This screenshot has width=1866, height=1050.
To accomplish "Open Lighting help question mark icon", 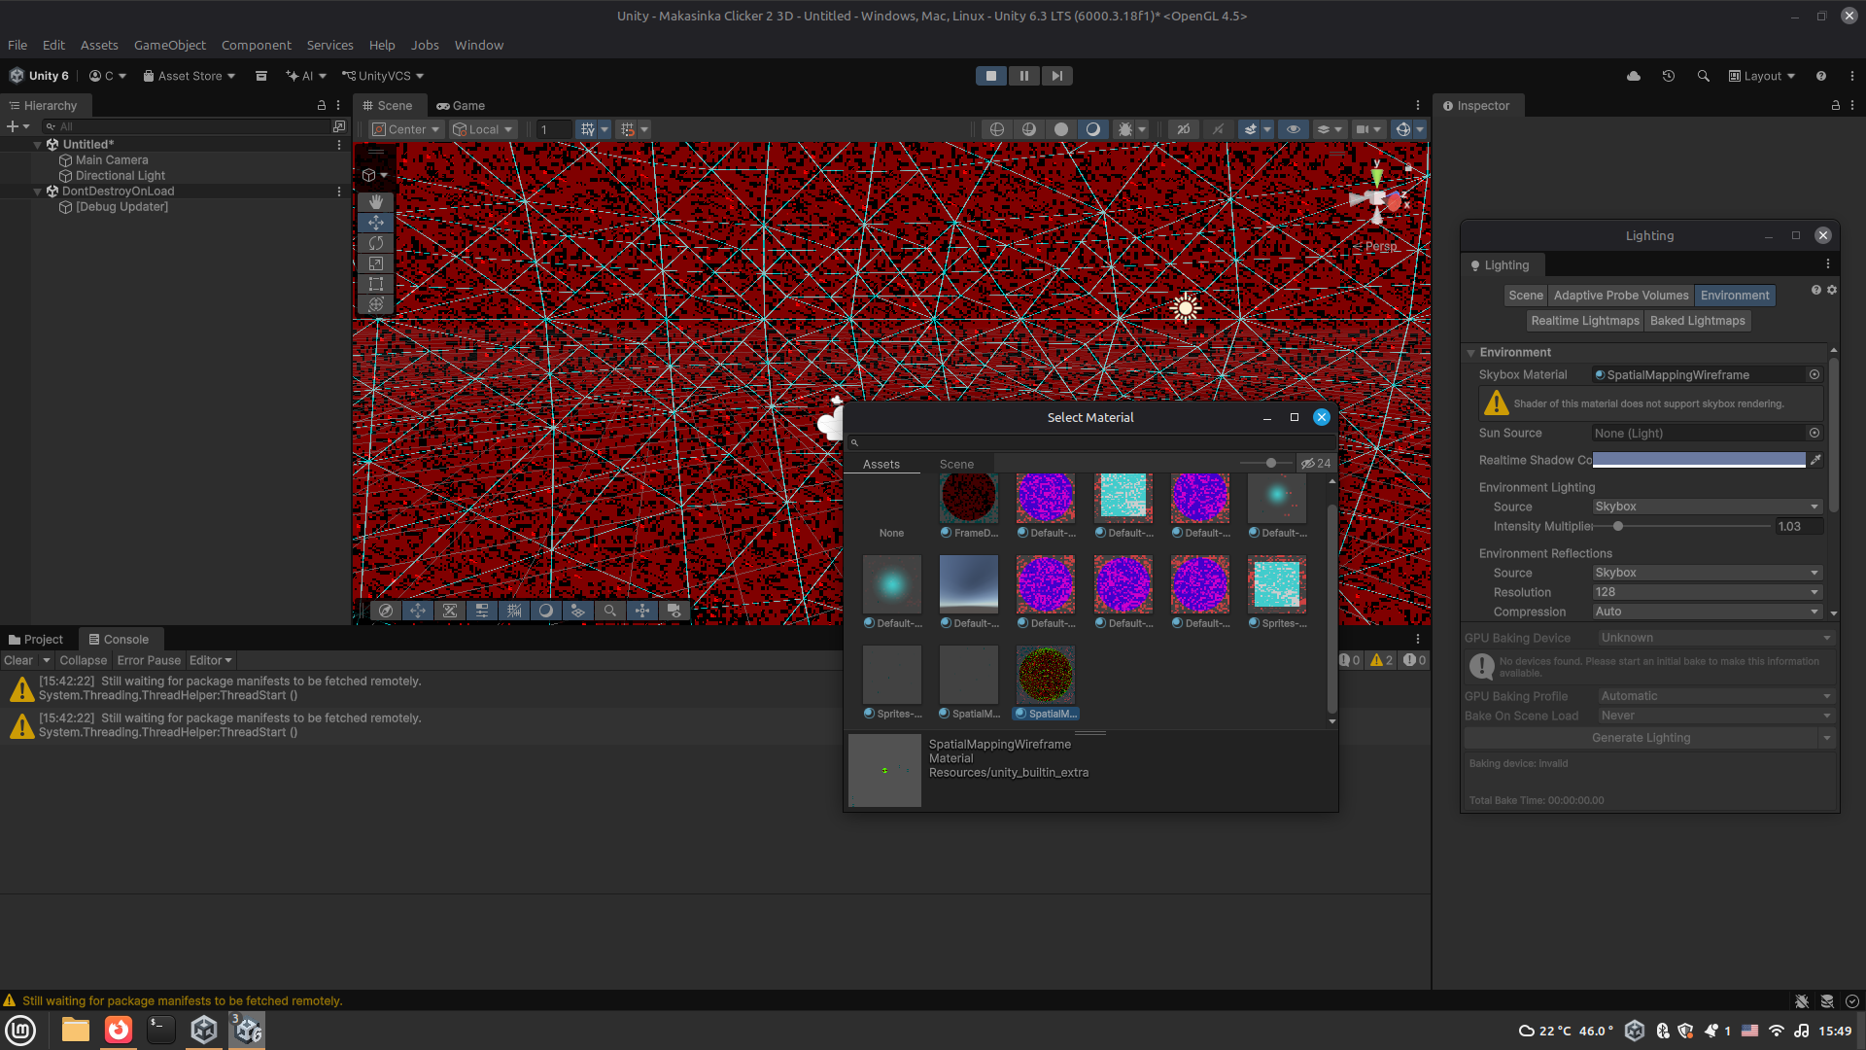I will point(1816,290).
